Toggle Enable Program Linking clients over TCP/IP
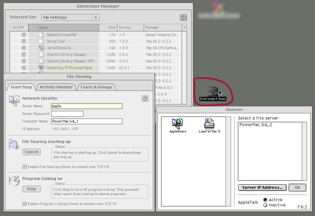 (24, 204)
